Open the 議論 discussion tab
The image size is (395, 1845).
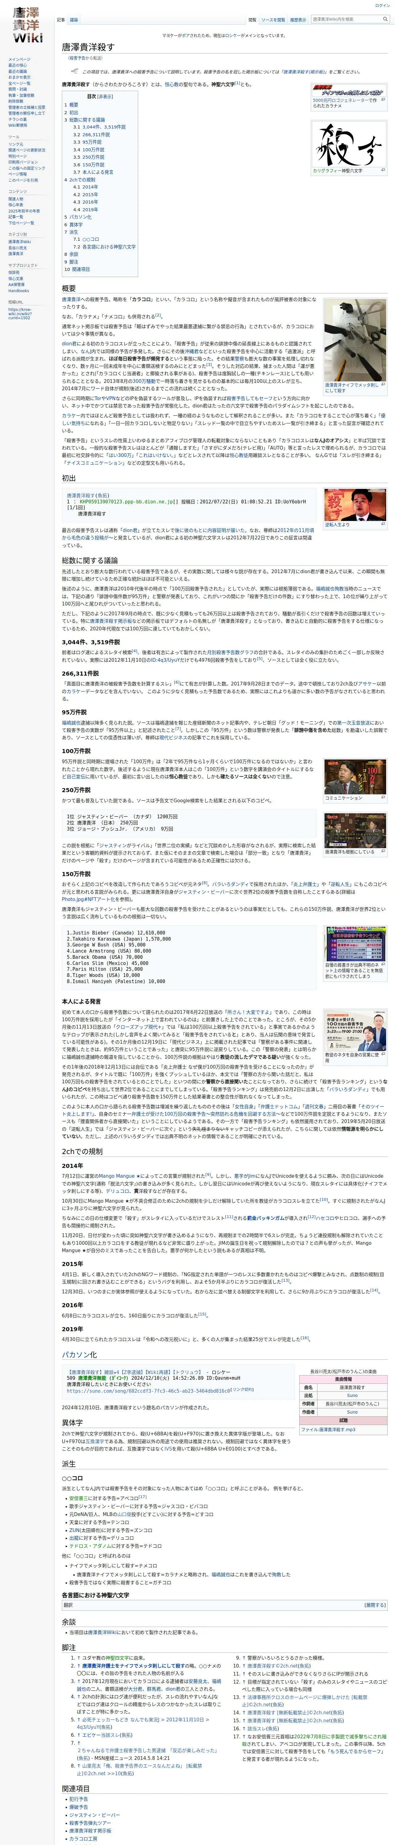click(74, 20)
